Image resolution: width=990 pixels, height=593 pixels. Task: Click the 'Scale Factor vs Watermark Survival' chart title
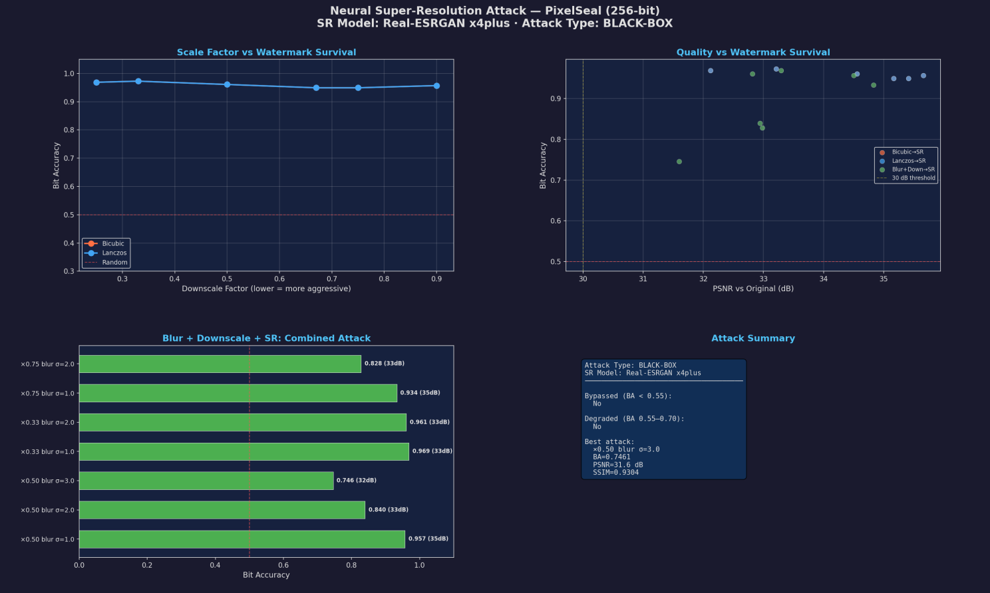tap(266, 53)
